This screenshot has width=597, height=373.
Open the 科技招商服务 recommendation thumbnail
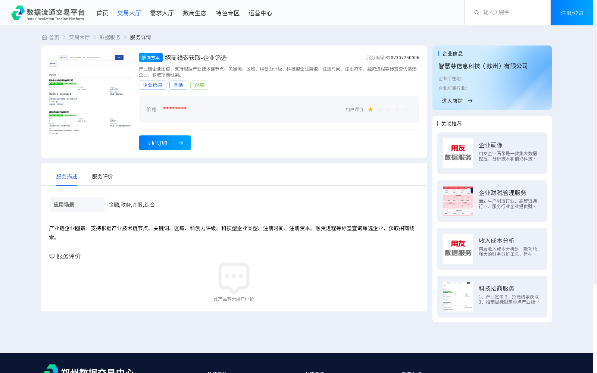click(x=458, y=297)
